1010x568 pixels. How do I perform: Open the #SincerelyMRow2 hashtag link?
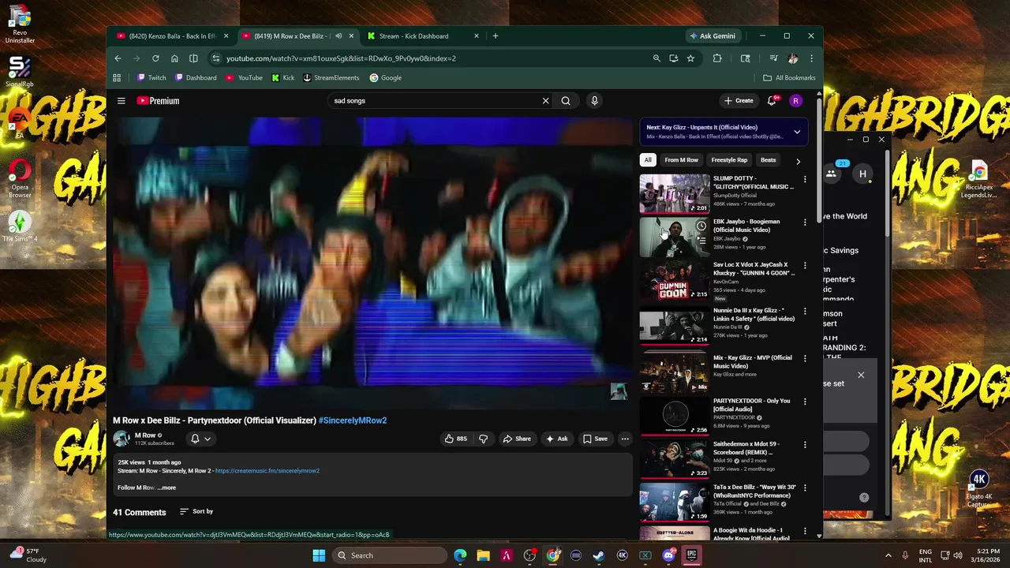[x=353, y=420]
